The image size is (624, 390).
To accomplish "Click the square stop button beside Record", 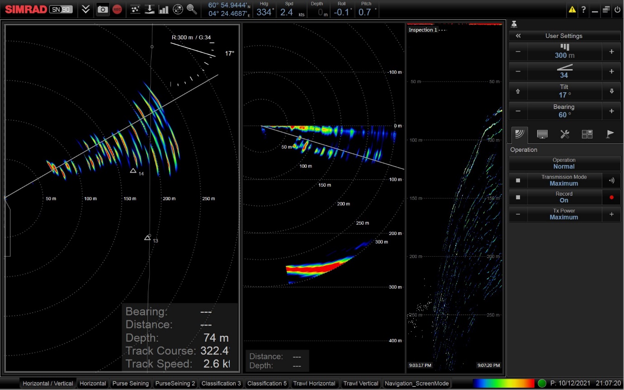I will point(518,197).
